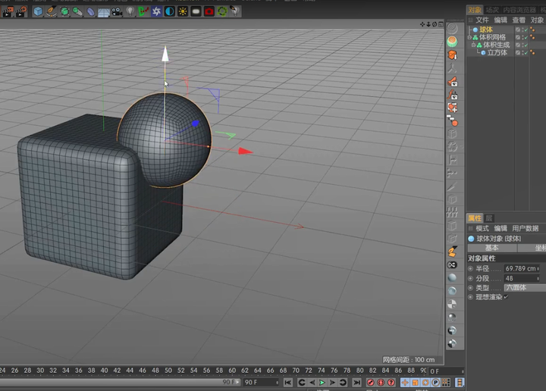546x391 pixels.
Task: Select the blue Cube primitive tool
Action: pos(38,11)
